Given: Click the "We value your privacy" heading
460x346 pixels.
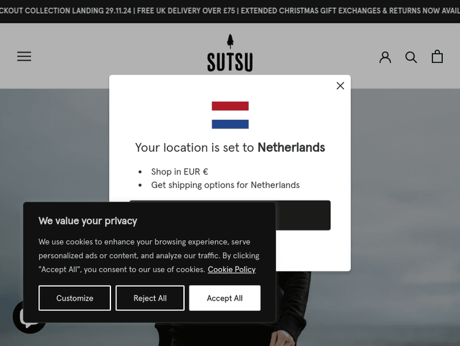Looking at the screenshot, I should [88, 221].
